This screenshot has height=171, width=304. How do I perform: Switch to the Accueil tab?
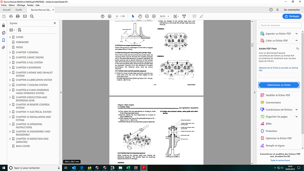pyautogui.click(x=7, y=10)
